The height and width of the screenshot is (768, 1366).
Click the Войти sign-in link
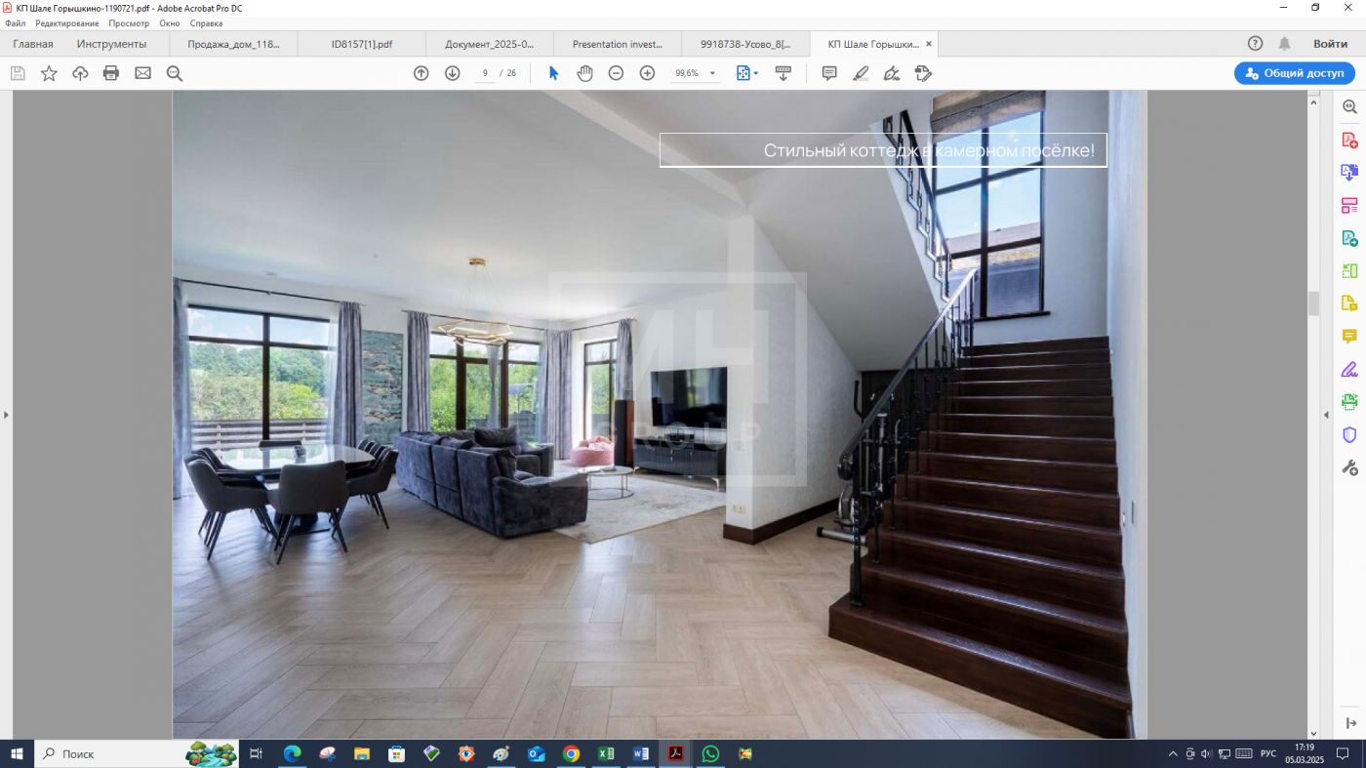coord(1330,44)
